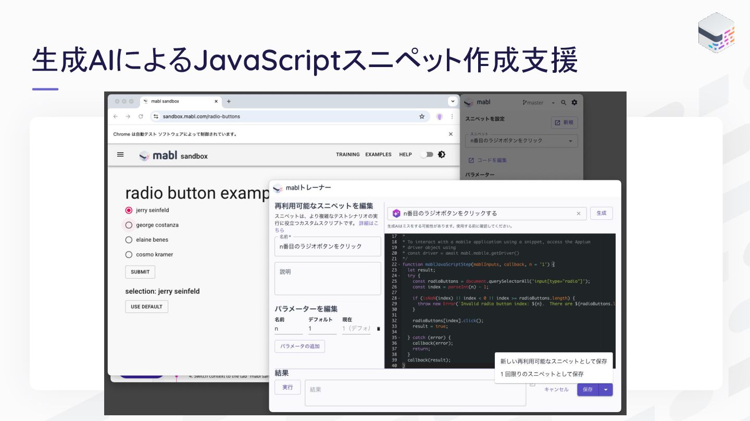Select the cosmo kramer radio button

[129, 255]
